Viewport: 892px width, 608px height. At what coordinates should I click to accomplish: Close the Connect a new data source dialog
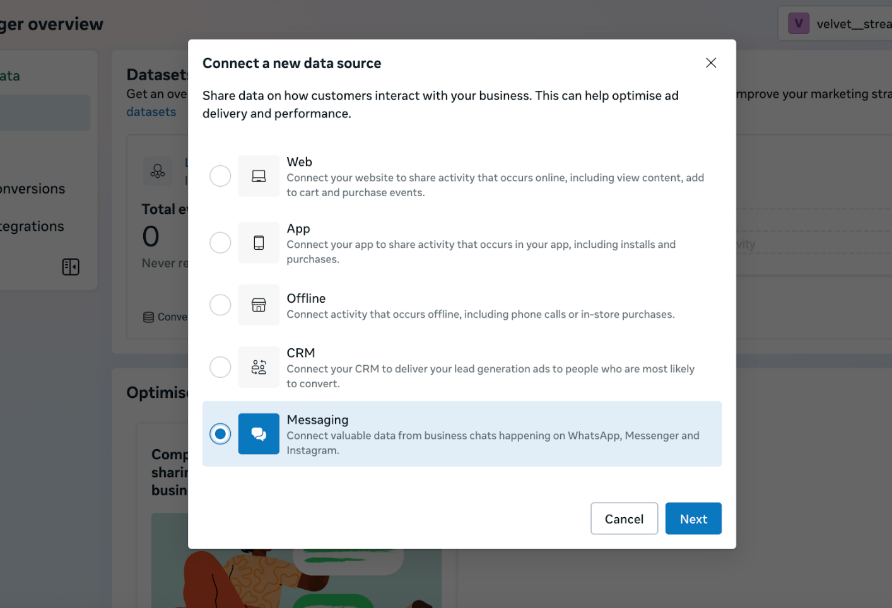click(711, 62)
